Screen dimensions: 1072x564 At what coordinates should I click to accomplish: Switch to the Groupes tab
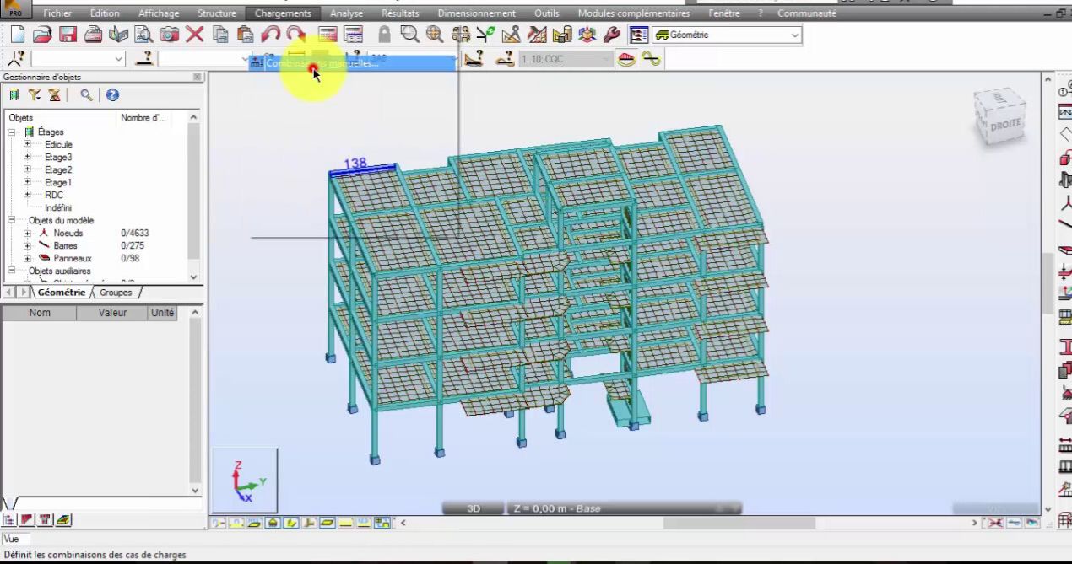(x=116, y=293)
